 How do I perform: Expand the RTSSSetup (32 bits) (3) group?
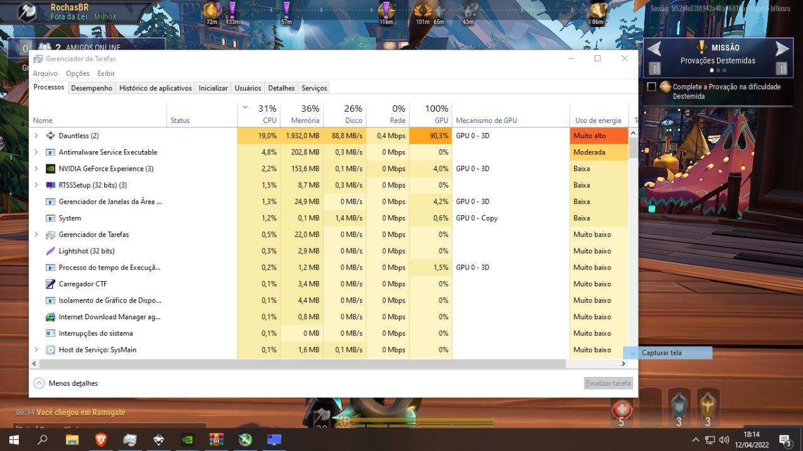click(x=36, y=185)
